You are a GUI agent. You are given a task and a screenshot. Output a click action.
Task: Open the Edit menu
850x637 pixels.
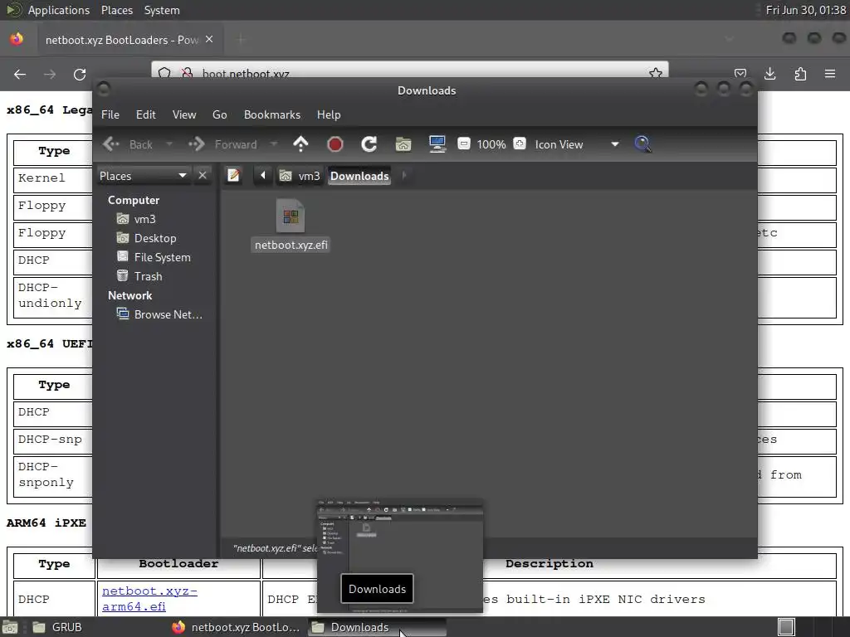pos(146,114)
